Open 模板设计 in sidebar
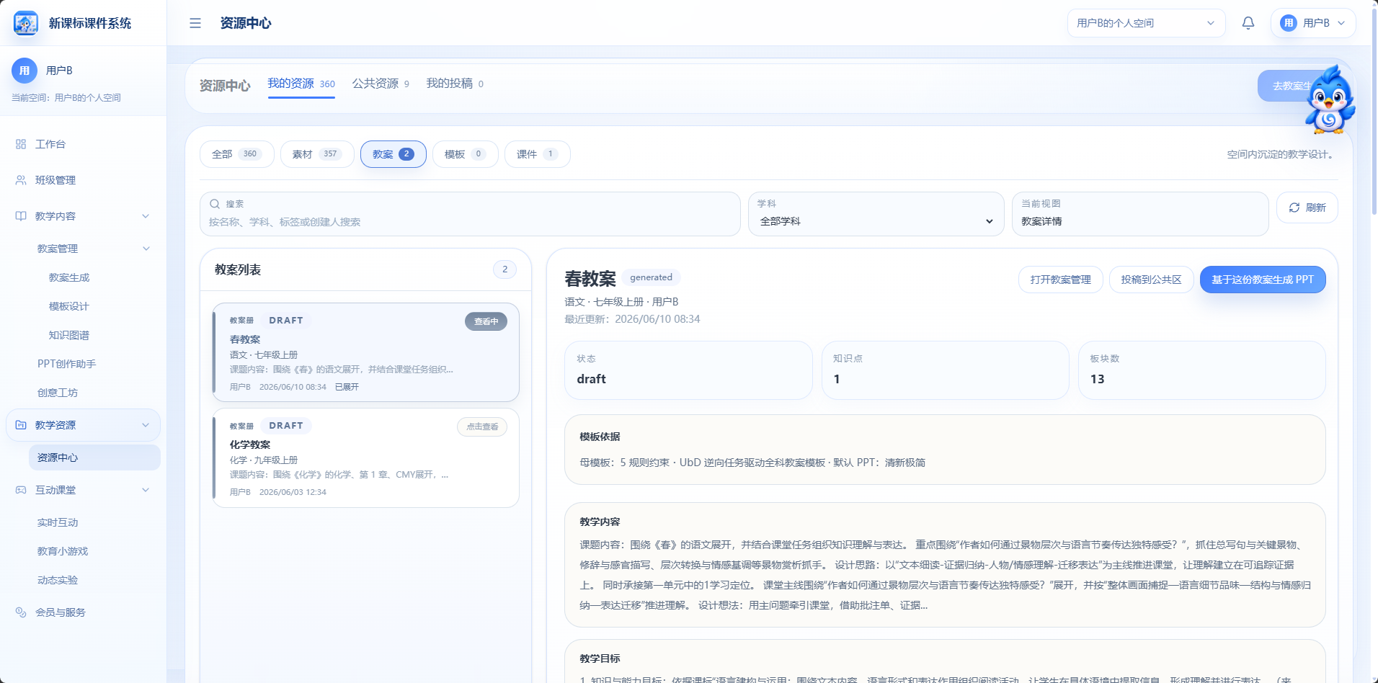Screen dimensions: 1378x683 (69, 306)
